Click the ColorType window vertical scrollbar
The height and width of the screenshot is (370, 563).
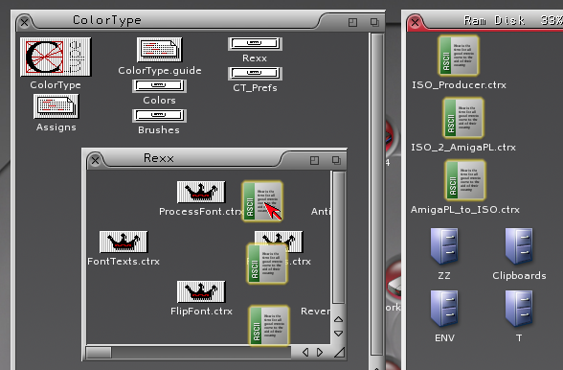click(x=376, y=195)
